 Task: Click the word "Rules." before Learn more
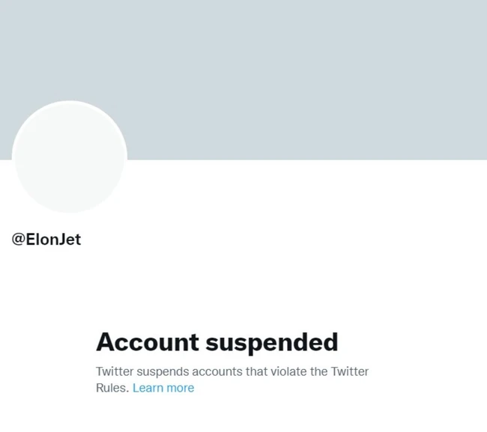112,388
